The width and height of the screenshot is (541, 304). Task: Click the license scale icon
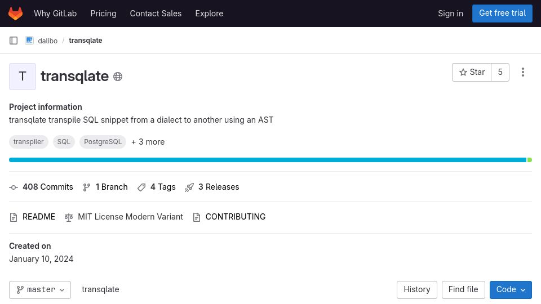69,217
